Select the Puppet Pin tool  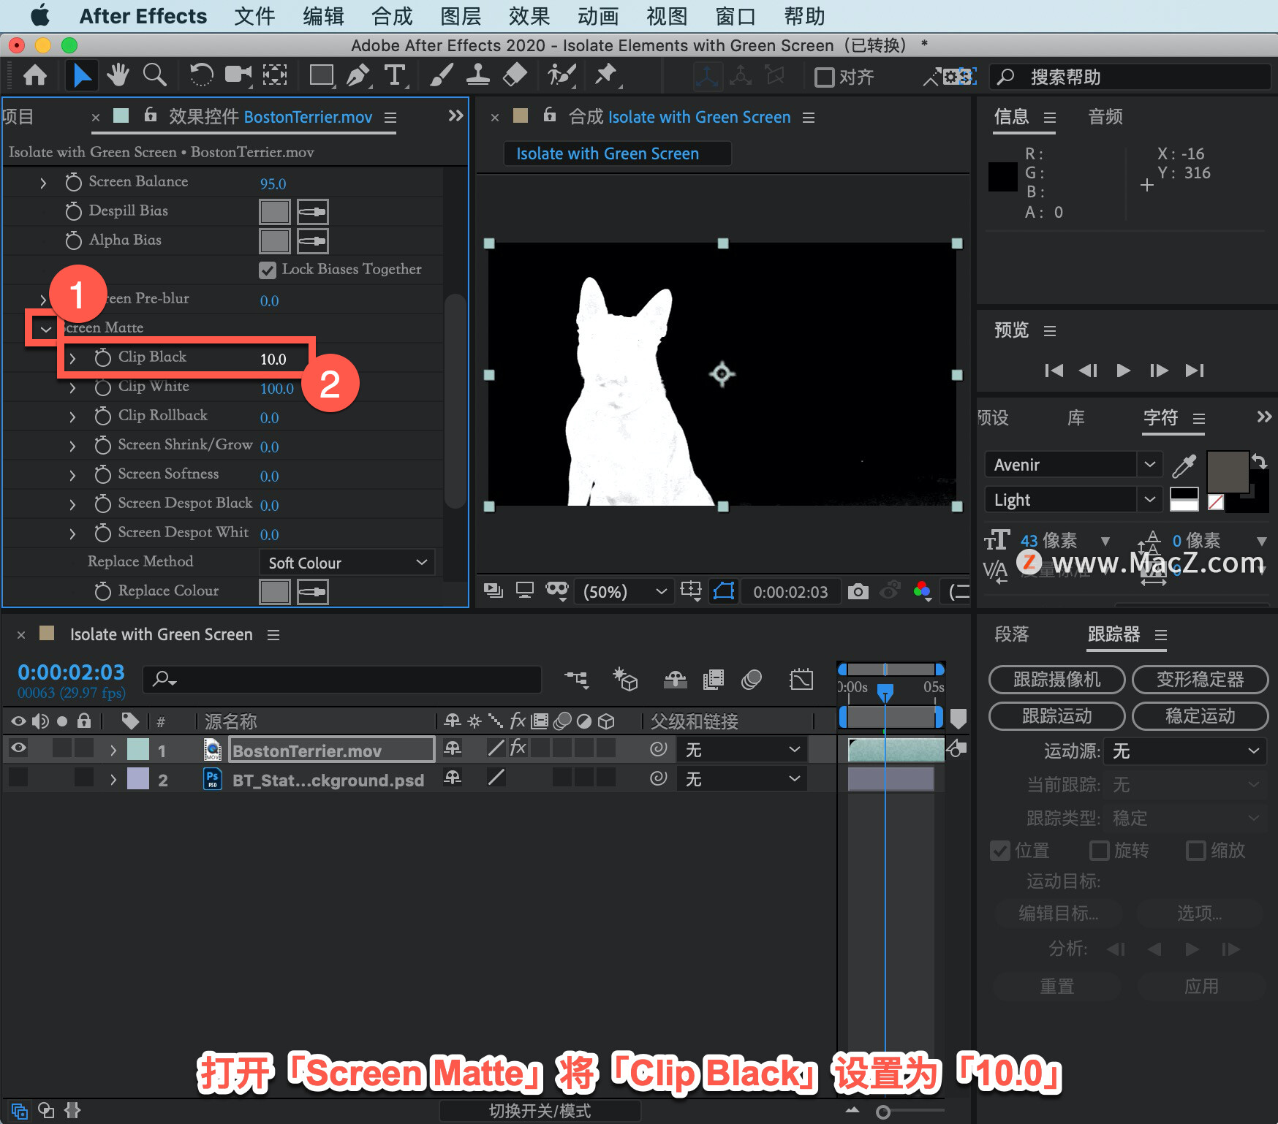pos(606,75)
